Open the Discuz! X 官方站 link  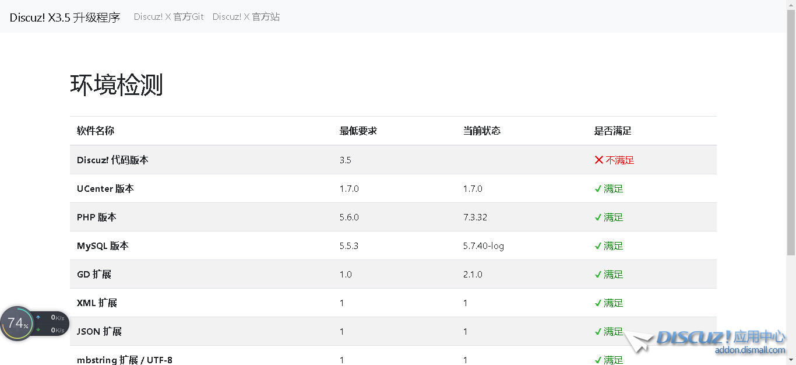click(246, 17)
